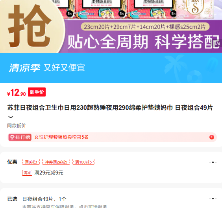Image resolution: width=222 pixels, height=208 pixels.
Task: Click the 排行榜 trophy badge
Action: (x=20, y=137)
